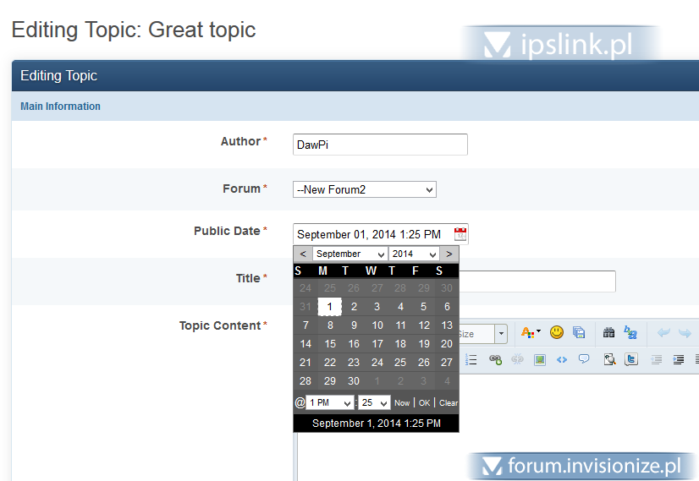Open the 1 PM hour dropdown
Image resolution: width=699 pixels, height=481 pixels.
(x=330, y=402)
